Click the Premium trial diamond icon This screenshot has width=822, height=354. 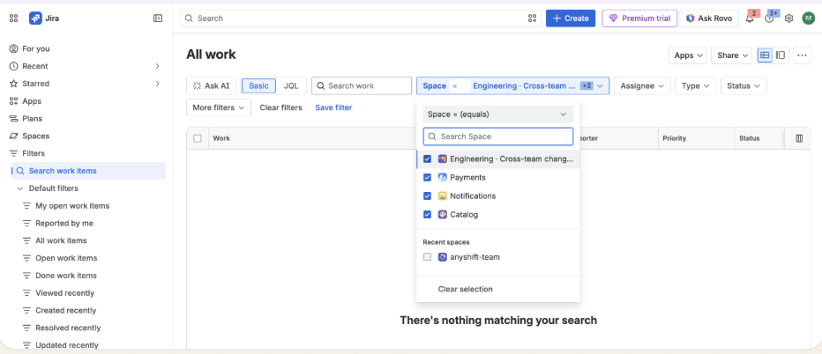pyautogui.click(x=613, y=18)
